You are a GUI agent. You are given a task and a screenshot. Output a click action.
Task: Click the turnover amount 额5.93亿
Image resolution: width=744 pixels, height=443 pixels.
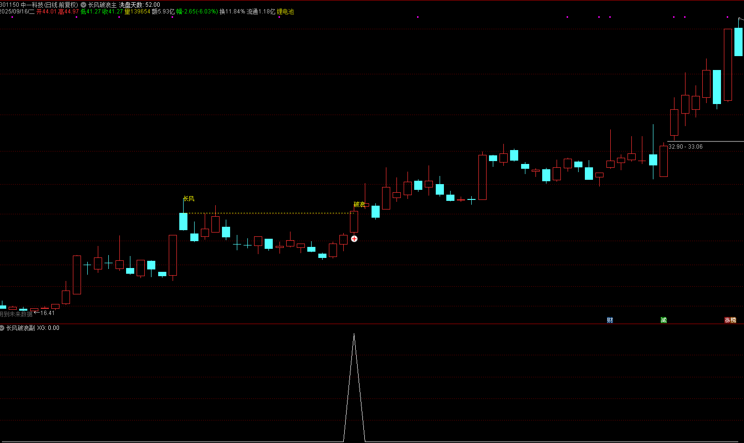point(163,12)
